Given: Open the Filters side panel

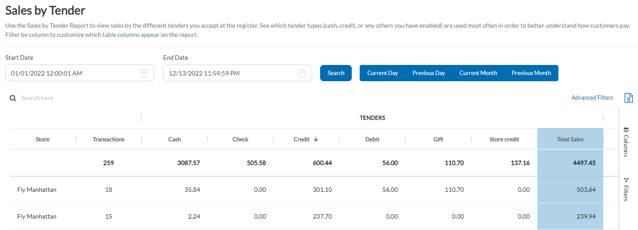Looking at the screenshot, I should tap(626, 190).
